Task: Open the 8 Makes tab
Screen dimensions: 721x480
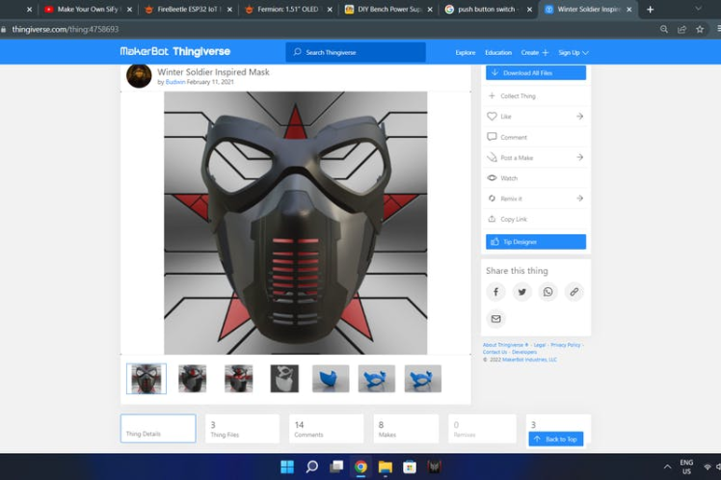Action: click(x=406, y=429)
